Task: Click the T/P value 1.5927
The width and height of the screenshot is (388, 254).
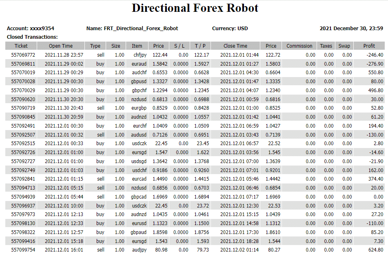Action: click(202, 64)
